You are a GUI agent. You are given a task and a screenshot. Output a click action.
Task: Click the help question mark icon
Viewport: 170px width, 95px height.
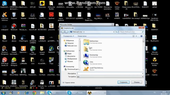click(x=141, y=36)
